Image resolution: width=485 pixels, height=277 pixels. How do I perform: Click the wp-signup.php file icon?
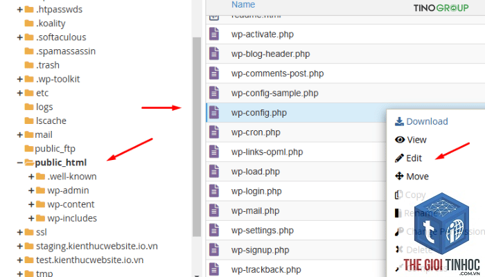click(214, 250)
